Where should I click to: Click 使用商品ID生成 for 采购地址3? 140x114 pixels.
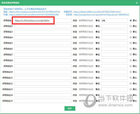86,32
